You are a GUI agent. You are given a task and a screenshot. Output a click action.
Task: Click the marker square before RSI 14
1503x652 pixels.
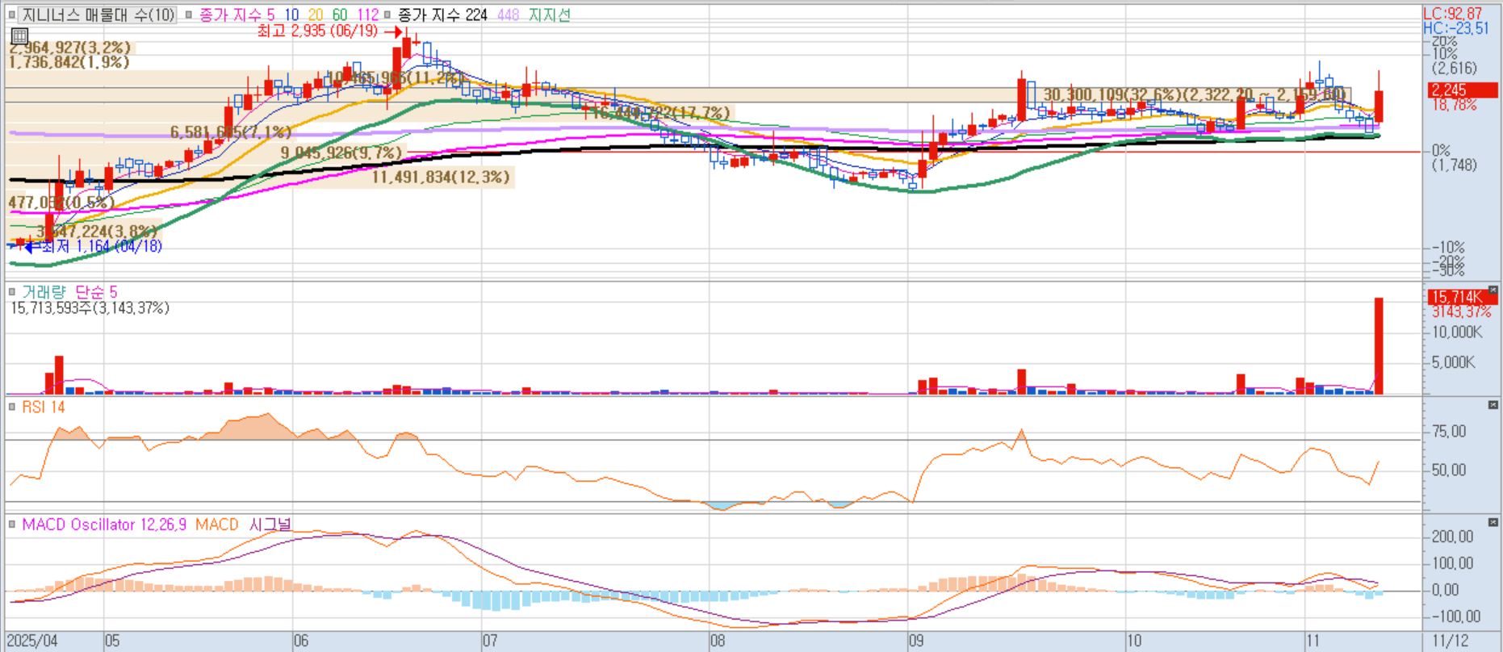(12, 407)
